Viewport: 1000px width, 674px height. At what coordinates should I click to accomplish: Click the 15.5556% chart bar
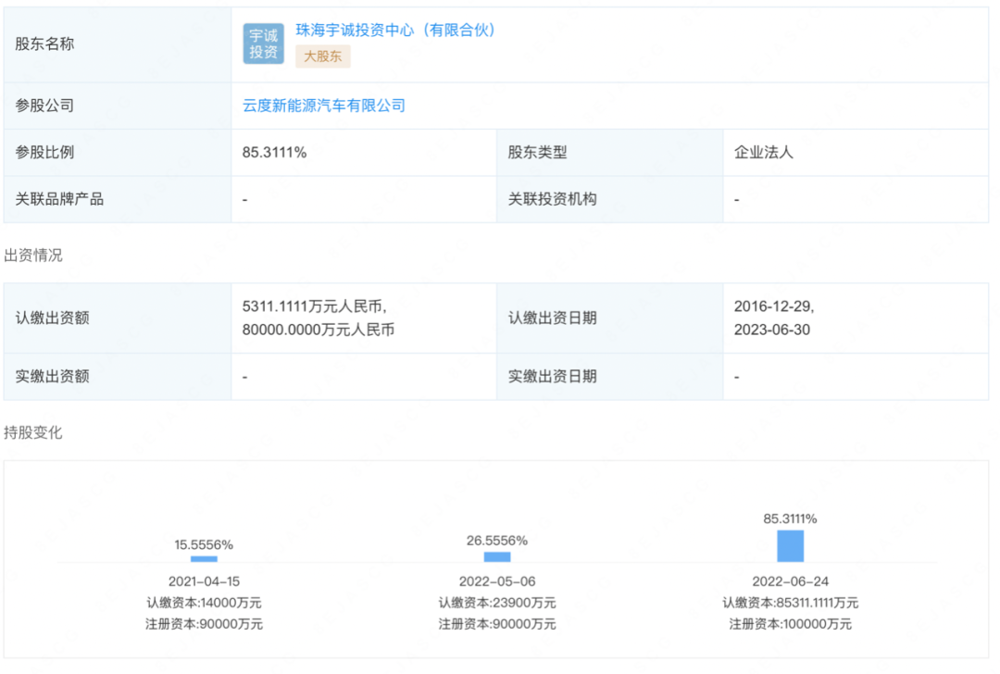[204, 559]
